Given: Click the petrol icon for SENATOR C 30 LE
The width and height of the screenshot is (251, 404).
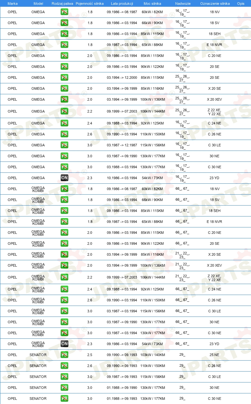Looking at the screenshot, I should [65, 377].
